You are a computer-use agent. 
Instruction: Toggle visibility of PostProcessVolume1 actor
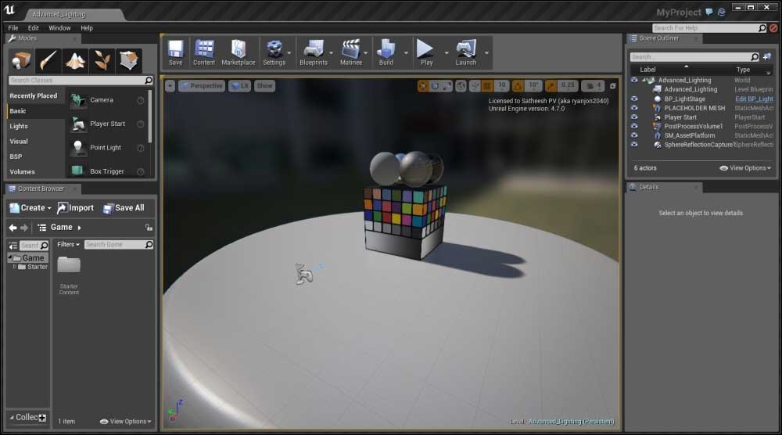click(634, 126)
